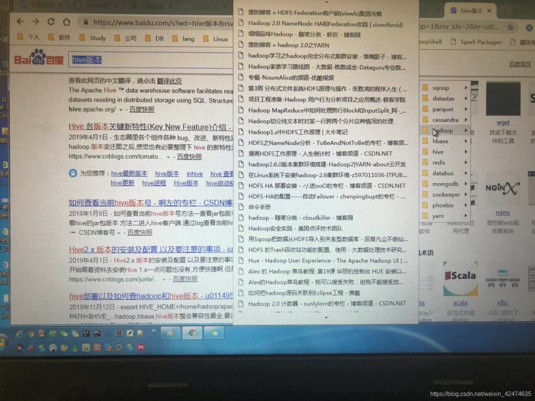Expand the zookeeper bookmark submenu
The image size is (535, 401).
446,195
